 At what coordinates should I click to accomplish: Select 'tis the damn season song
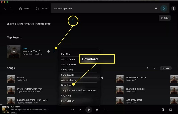click(x=136, y=78)
